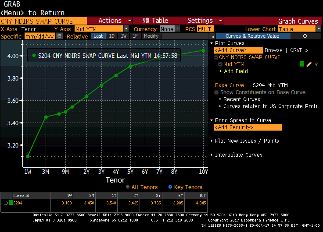Click the green Mid YTM color swatch

pos(301,64)
